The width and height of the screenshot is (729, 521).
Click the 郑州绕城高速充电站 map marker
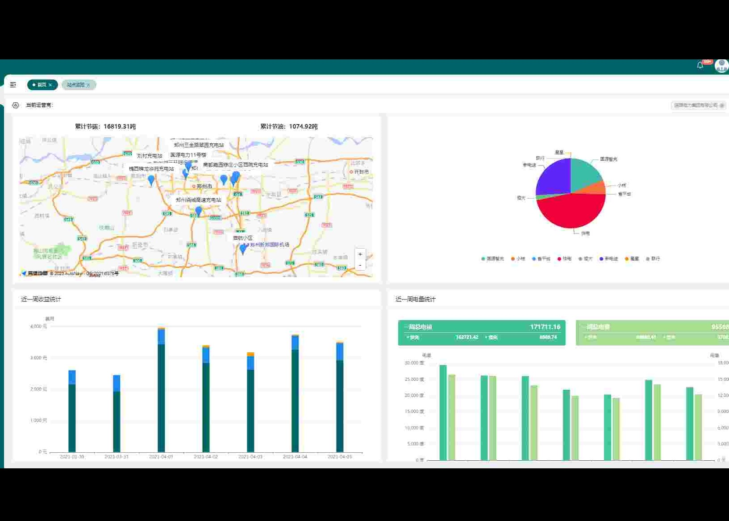[199, 210]
